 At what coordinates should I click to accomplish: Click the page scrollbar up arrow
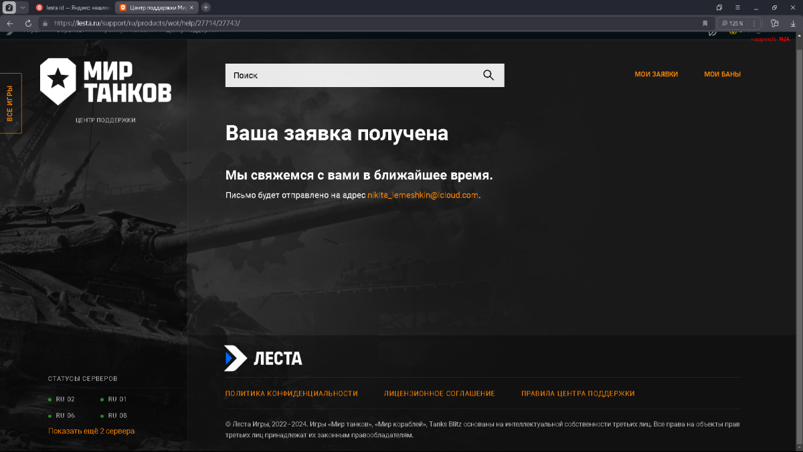click(798, 35)
